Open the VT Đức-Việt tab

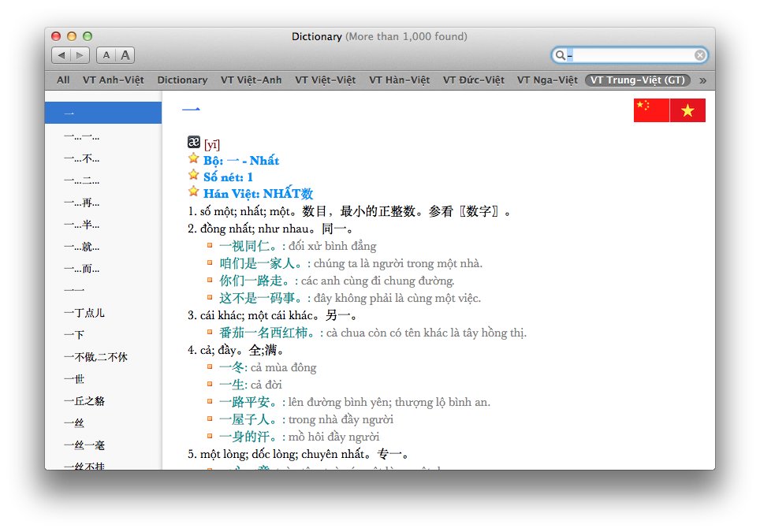pyautogui.click(x=474, y=80)
